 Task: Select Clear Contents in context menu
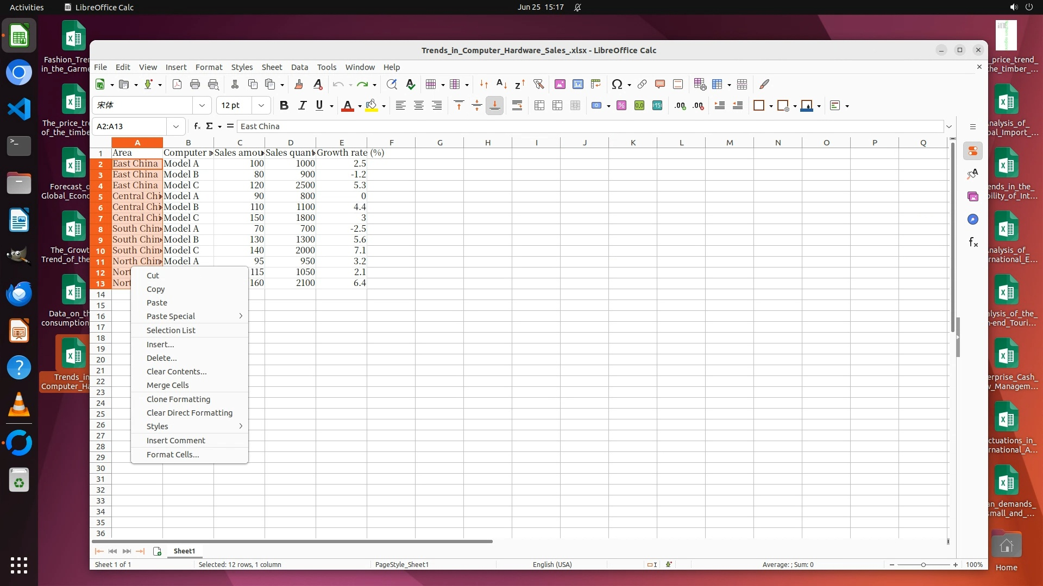point(177,372)
